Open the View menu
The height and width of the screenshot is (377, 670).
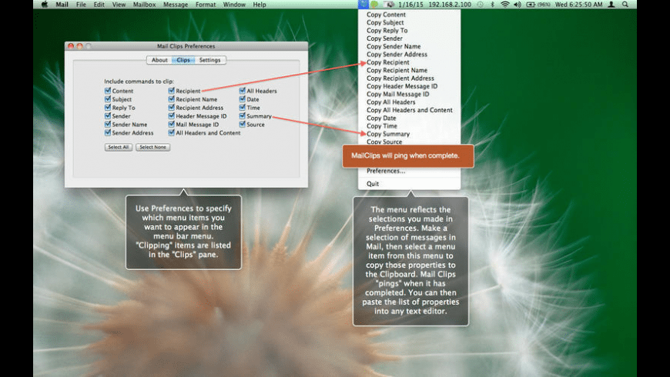119,5
